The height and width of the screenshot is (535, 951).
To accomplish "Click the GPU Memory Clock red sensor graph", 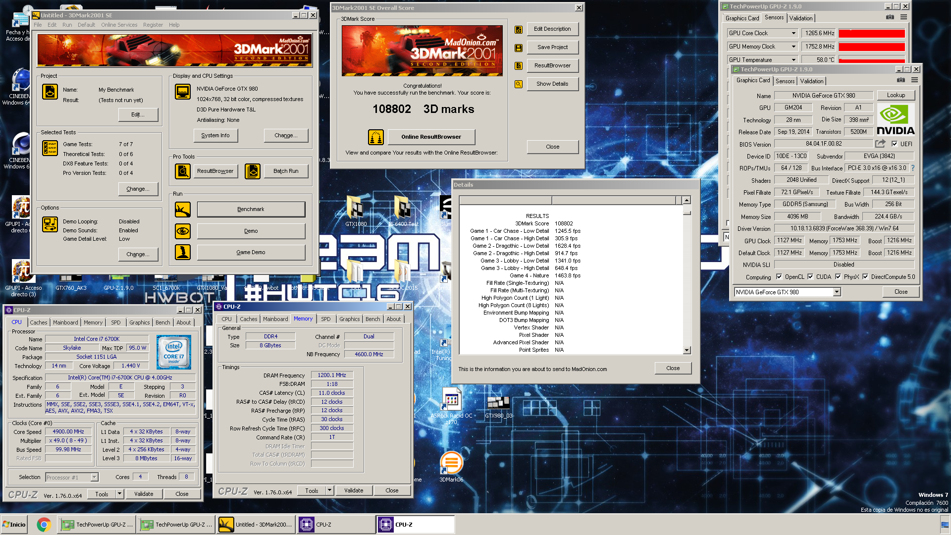I will (x=871, y=47).
